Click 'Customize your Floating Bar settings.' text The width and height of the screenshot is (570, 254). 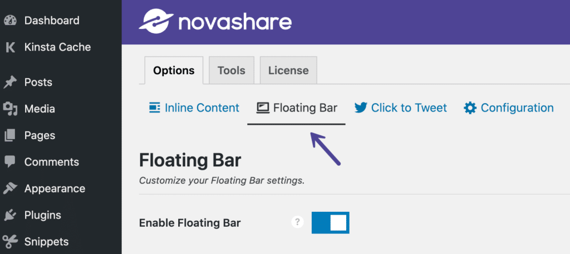click(x=222, y=180)
